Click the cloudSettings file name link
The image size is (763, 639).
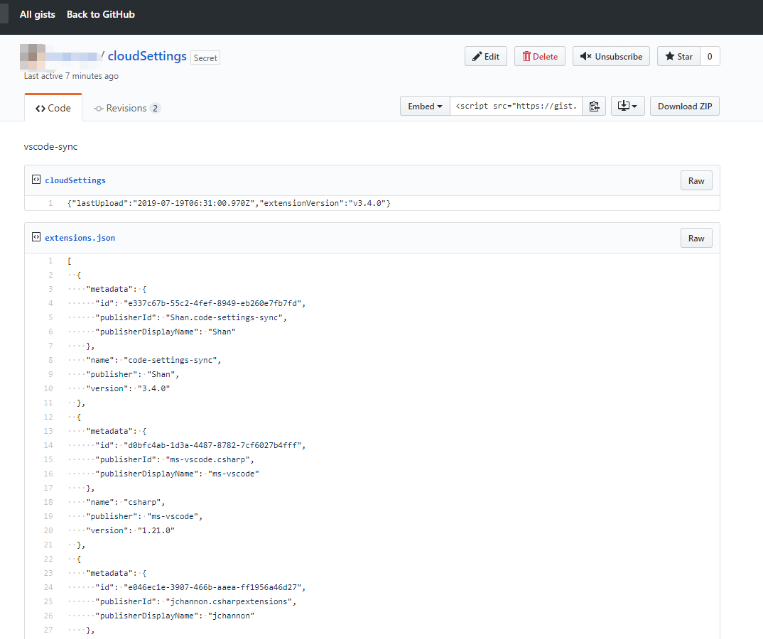coord(75,180)
